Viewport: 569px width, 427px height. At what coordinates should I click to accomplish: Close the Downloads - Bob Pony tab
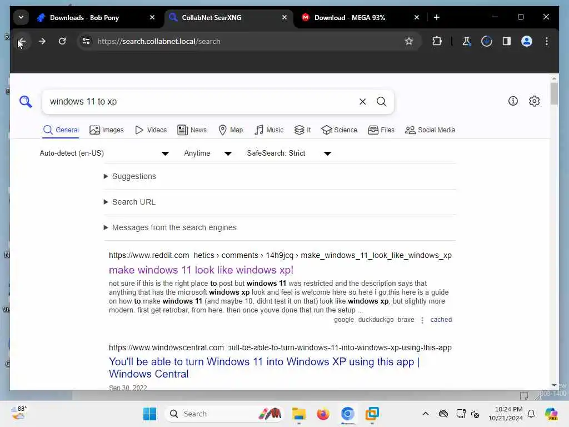pos(152,17)
